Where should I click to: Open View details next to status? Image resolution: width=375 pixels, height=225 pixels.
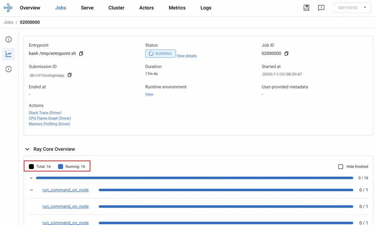186,56
